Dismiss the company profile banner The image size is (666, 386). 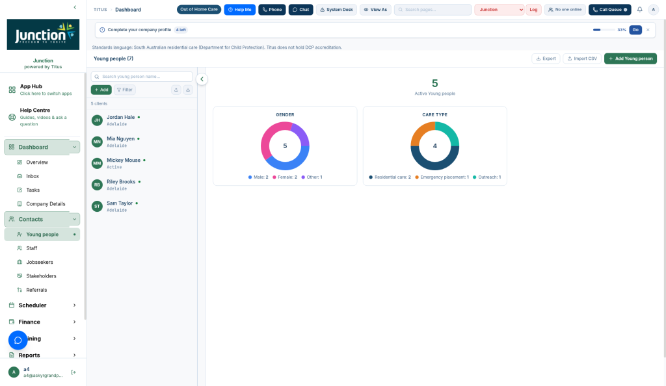click(648, 30)
